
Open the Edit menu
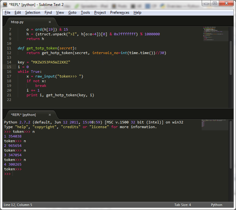18,12
